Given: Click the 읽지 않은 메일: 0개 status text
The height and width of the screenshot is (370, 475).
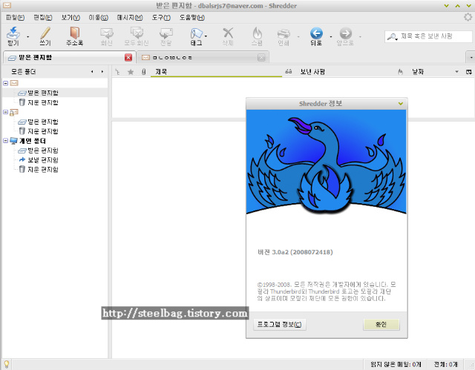Looking at the screenshot, I should 396,364.
